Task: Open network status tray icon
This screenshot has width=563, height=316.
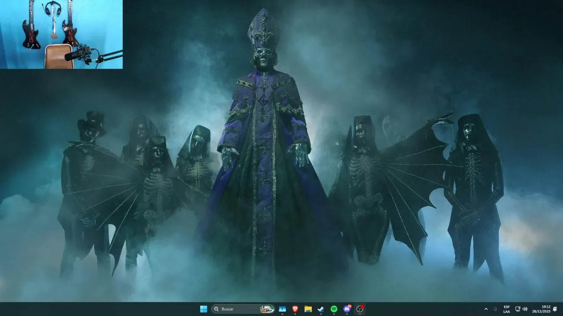Action: tap(518, 309)
